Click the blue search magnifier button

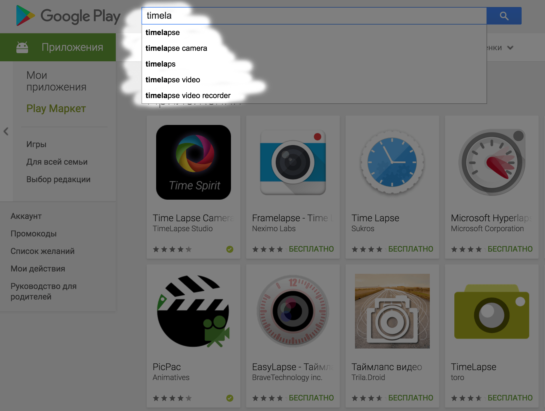504,16
